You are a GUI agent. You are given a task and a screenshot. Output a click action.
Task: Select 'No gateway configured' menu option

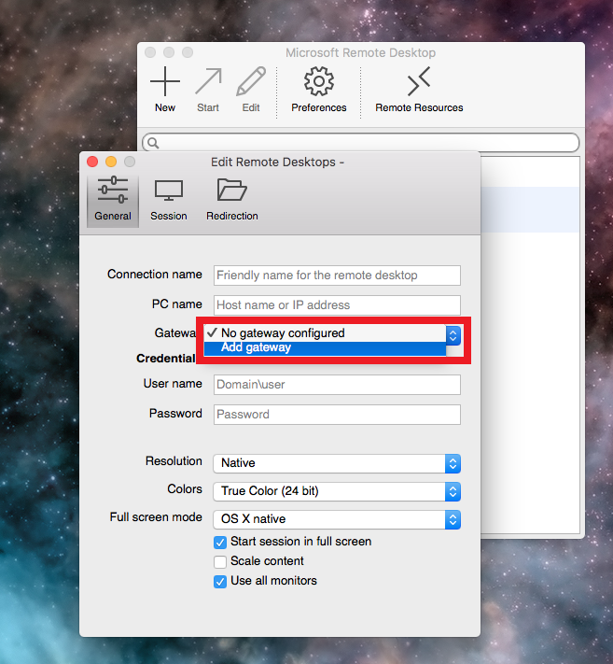[x=325, y=333]
